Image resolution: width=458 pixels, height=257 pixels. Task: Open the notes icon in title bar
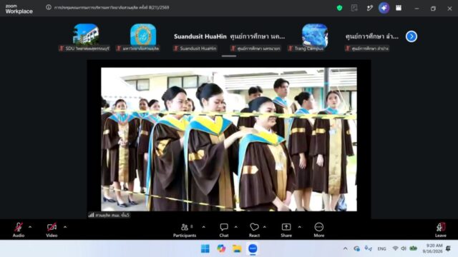click(354, 8)
